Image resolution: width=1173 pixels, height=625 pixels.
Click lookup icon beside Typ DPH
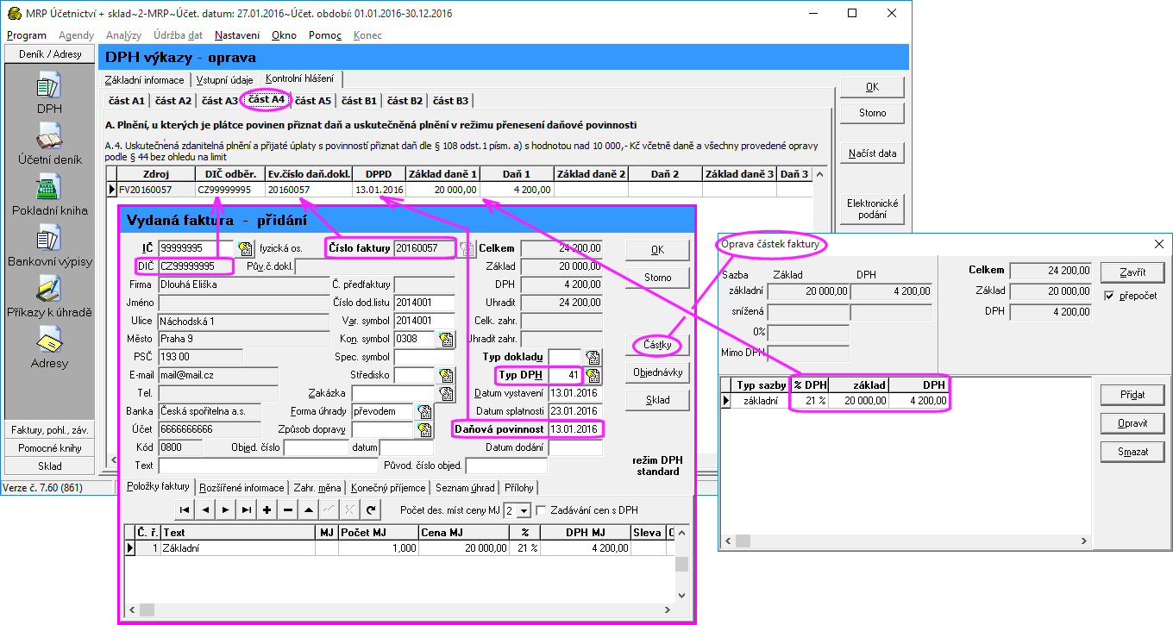click(593, 375)
